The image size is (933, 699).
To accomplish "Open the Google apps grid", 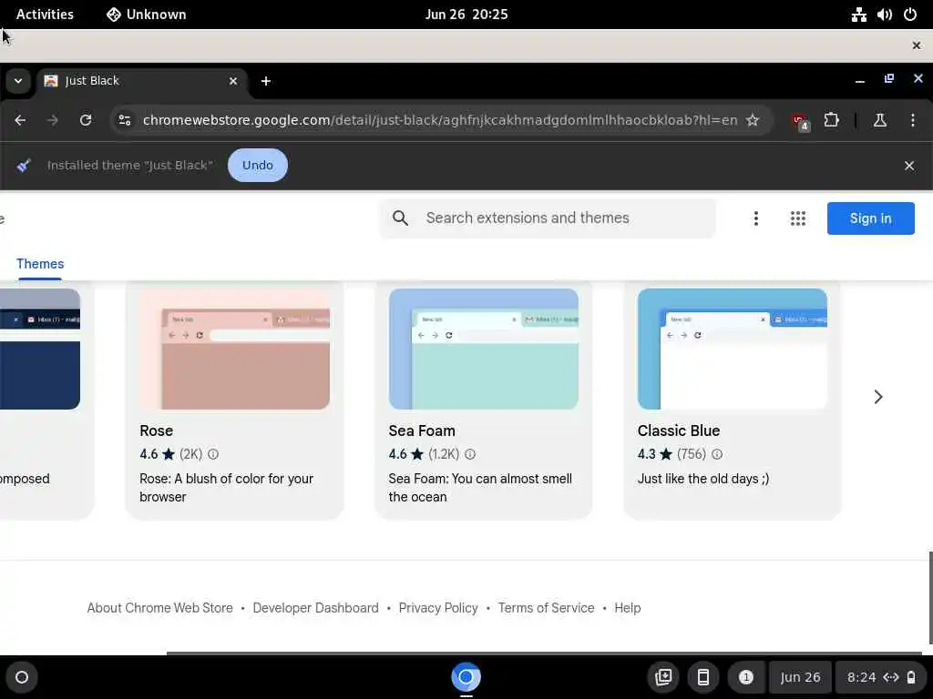I will (x=798, y=218).
